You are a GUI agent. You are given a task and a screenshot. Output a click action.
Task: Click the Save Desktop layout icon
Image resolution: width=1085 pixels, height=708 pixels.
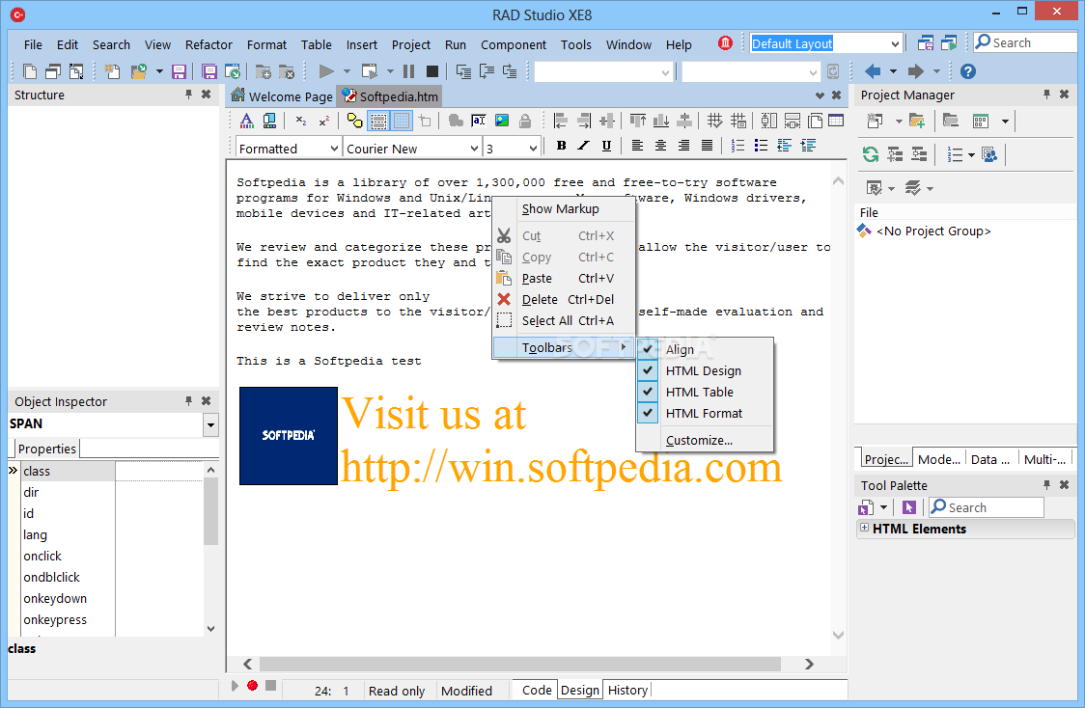[x=926, y=42]
